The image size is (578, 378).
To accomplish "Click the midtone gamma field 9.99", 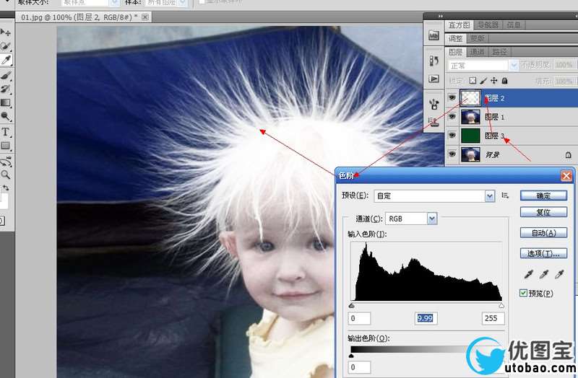I will pyautogui.click(x=426, y=318).
